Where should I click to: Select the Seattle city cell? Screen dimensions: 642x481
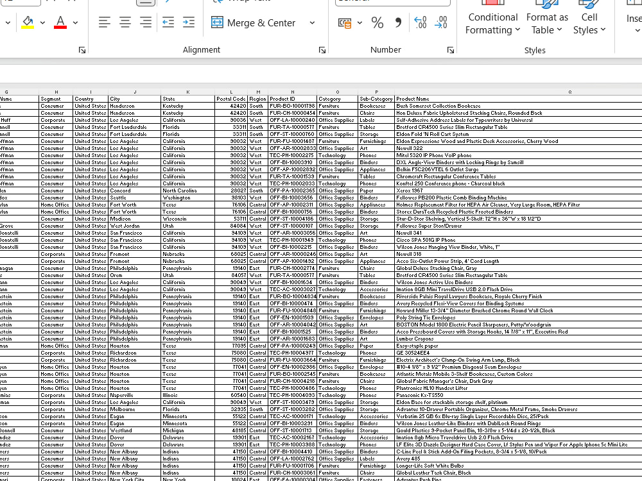(x=135, y=198)
